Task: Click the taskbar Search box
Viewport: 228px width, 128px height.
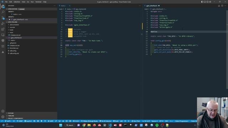Action: click(x=70, y=125)
